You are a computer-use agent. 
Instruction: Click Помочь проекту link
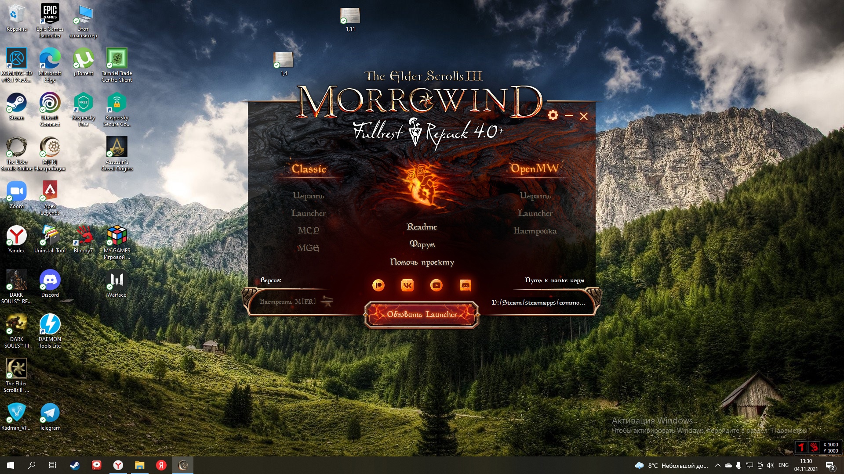422,262
